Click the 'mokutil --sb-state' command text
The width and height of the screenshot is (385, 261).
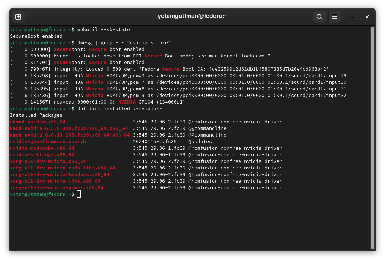(x=103, y=29)
